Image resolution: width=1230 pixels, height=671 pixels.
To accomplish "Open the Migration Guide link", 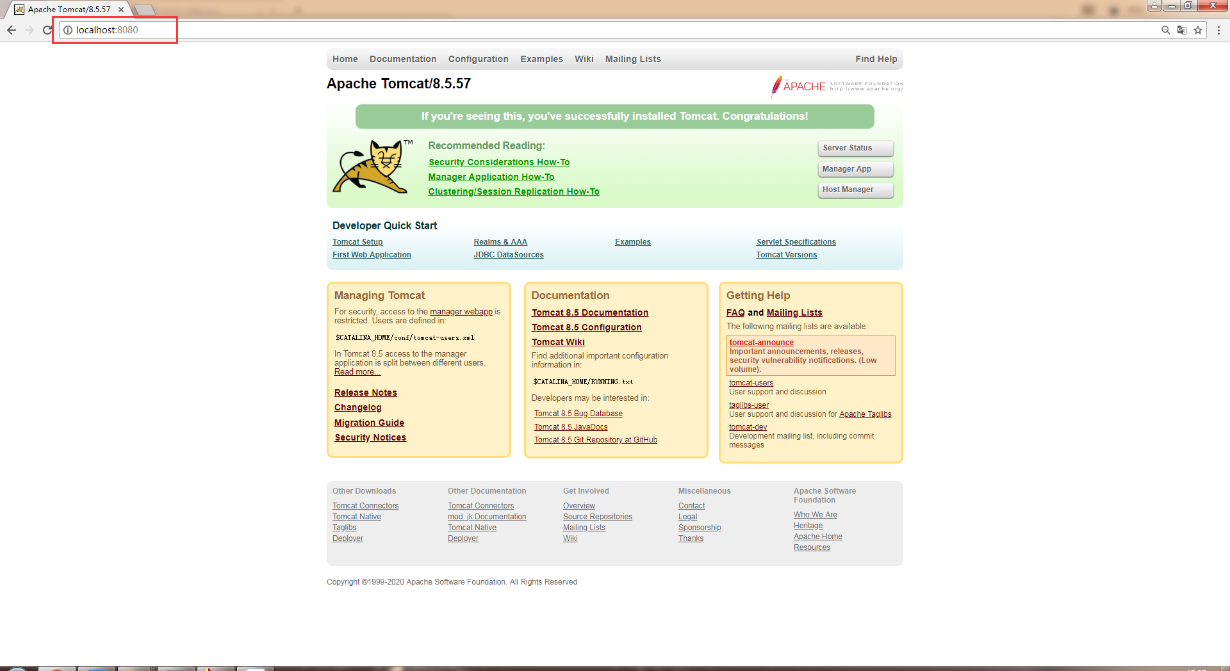I will (369, 423).
